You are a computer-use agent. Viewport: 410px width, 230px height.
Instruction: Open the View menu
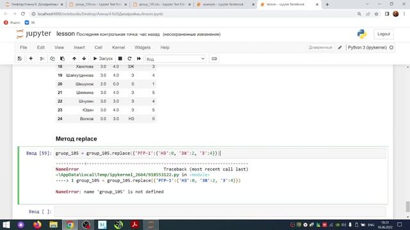(x=59, y=47)
